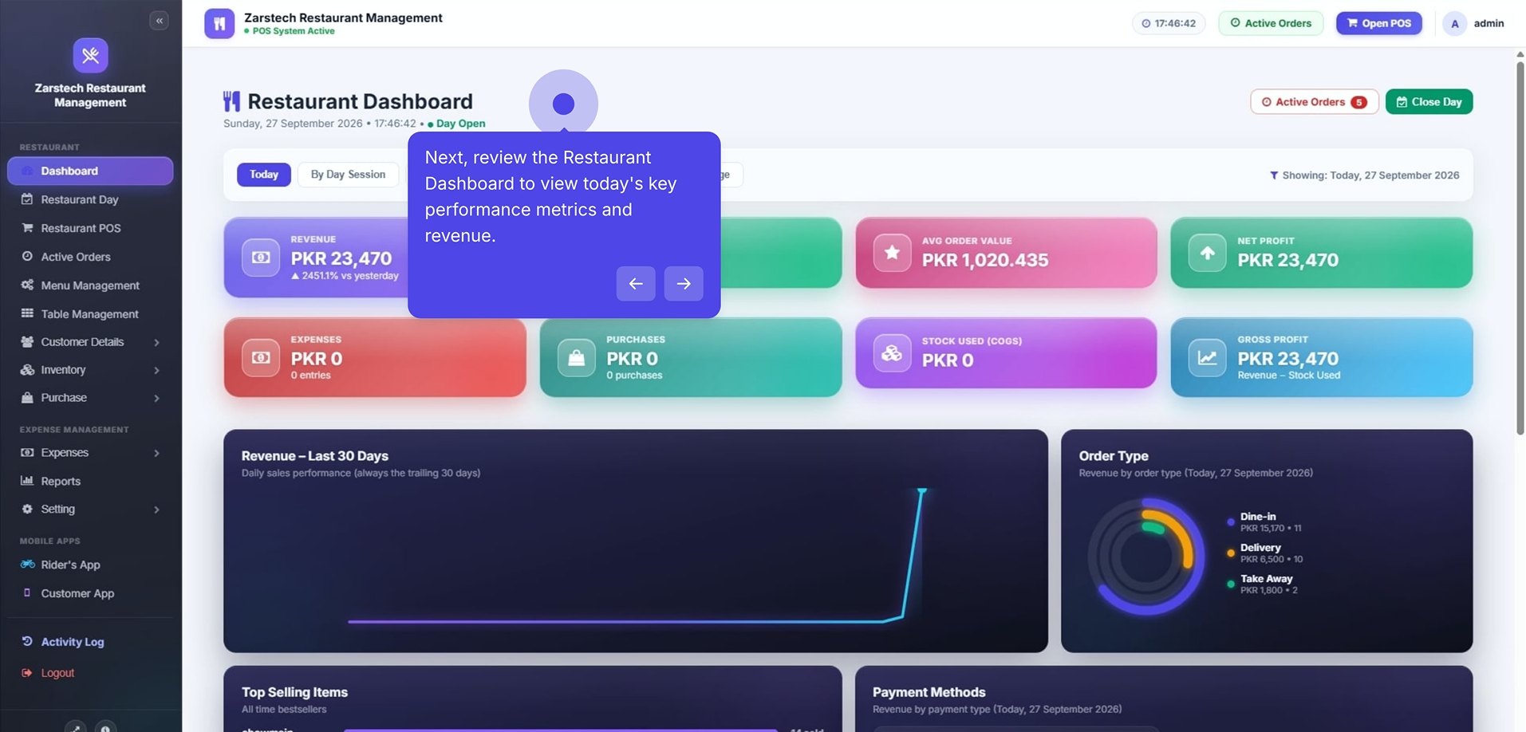Viewport: 1526px width, 732px height.
Task: Click the Dine-in legend entry
Action: click(x=1264, y=521)
